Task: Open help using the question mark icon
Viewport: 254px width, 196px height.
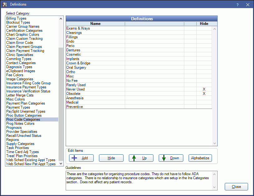Action: [237, 5]
